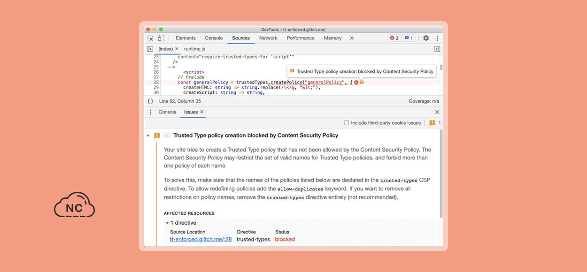Viewport: 587px width, 272px height.
Task: Click the orange warning icon beside issue title
Action: pyautogui.click(x=157, y=136)
